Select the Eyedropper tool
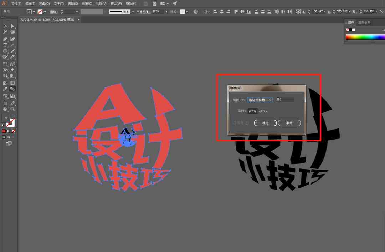 tap(5, 89)
